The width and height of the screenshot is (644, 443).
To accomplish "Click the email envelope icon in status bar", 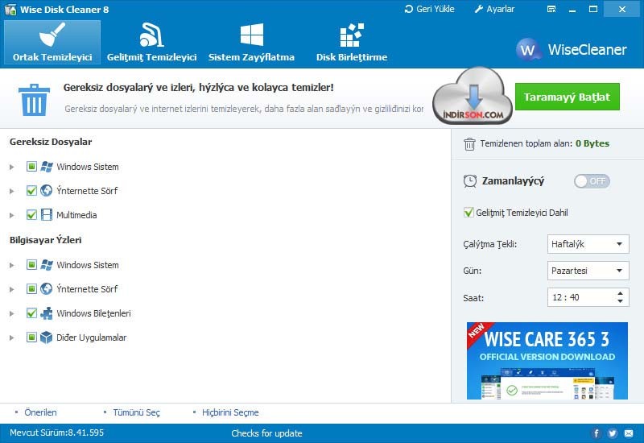I will pyautogui.click(x=629, y=433).
